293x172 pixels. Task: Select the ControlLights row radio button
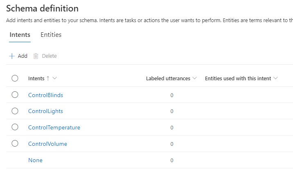point(15,111)
